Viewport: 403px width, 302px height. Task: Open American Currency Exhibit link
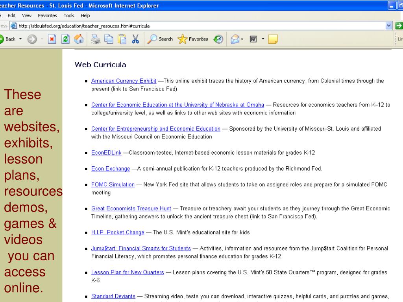pos(124,81)
